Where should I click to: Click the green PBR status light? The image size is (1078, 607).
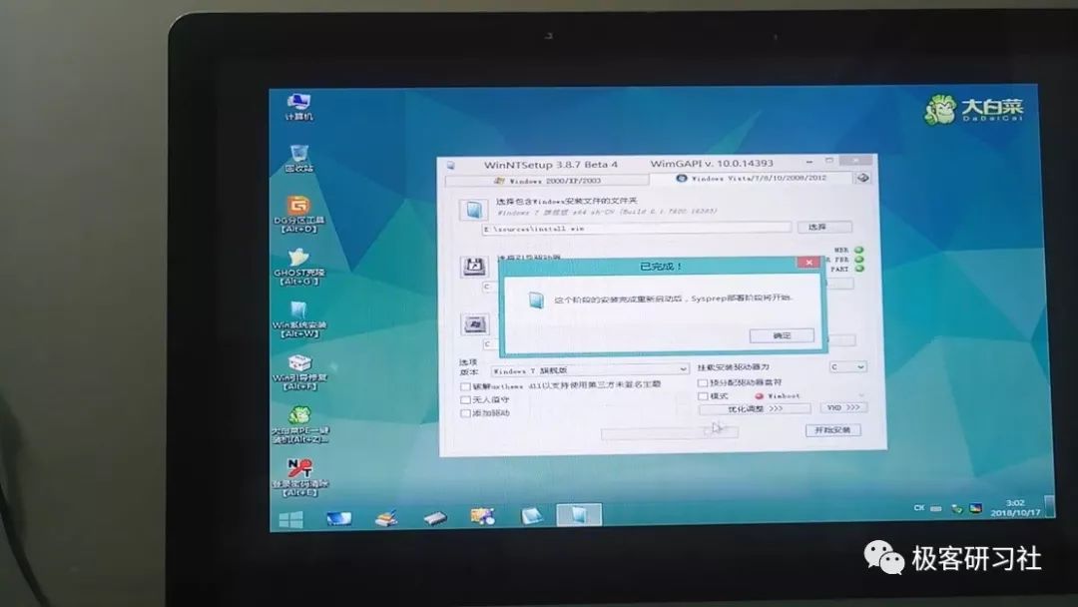tap(858, 260)
